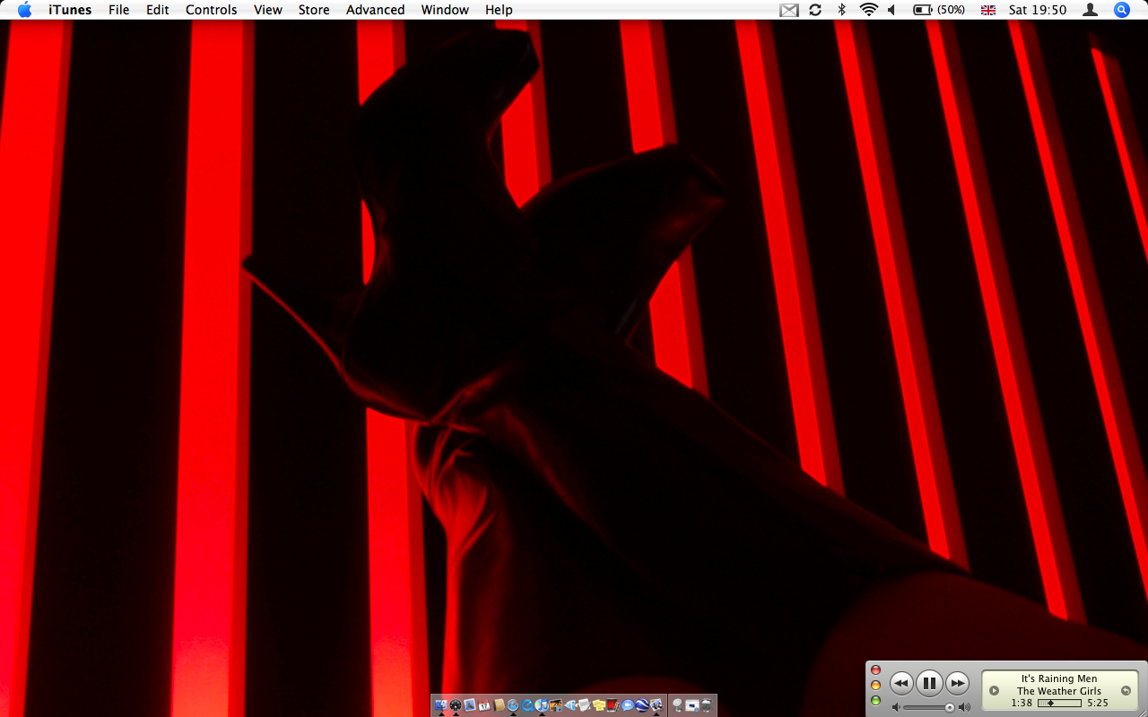Open Finder from the Dock
Screen dimensions: 1148x717
pos(441,705)
